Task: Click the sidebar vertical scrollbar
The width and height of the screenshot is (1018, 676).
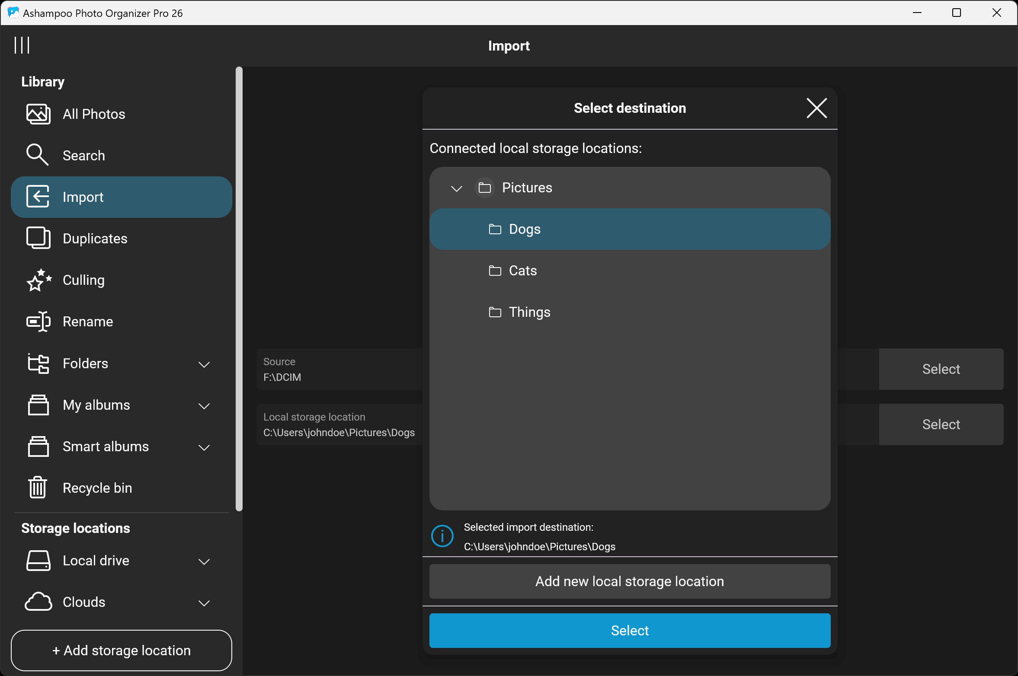Action: (239, 289)
